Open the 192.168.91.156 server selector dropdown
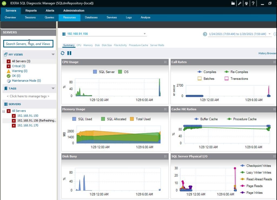 [x=144, y=34]
